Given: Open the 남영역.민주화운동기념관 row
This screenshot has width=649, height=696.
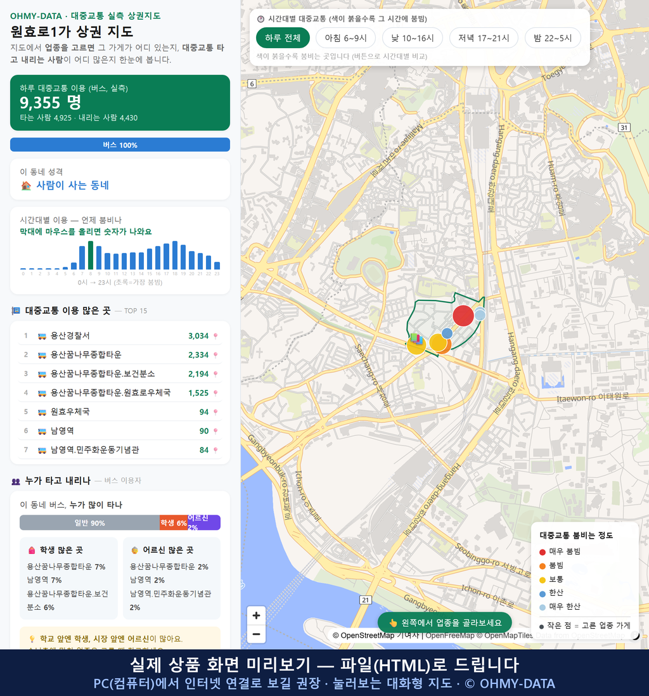Looking at the screenshot, I should 120,450.
